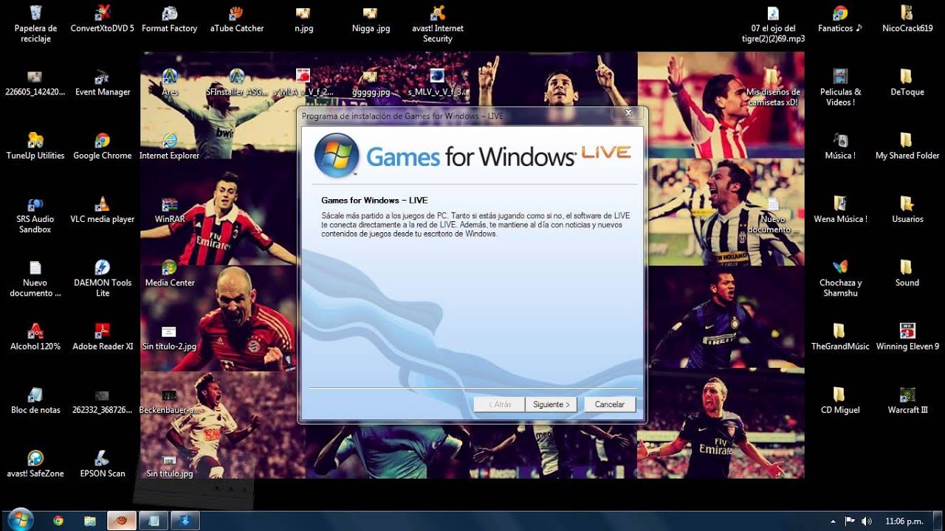
Task: Select the Mis diseños de camisetas folder
Action: [x=773, y=88]
